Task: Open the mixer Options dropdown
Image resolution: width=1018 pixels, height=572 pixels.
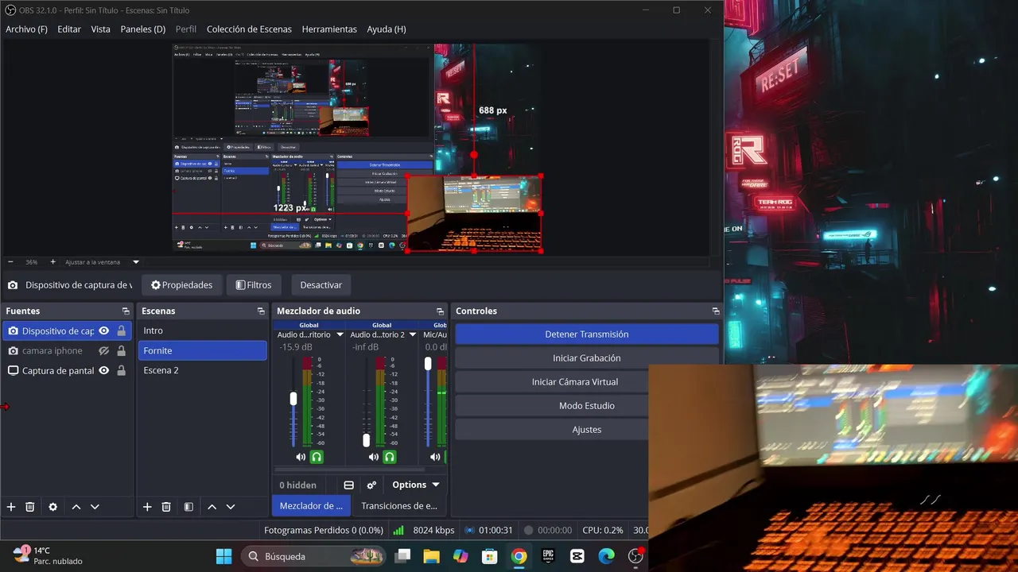Action: (x=416, y=485)
